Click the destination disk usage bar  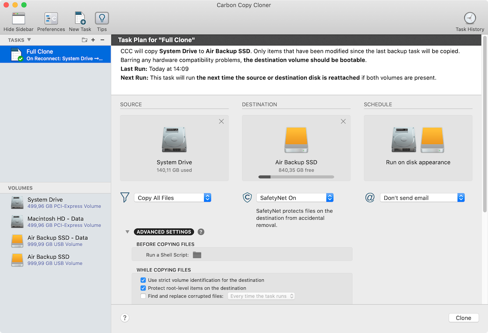(296, 177)
